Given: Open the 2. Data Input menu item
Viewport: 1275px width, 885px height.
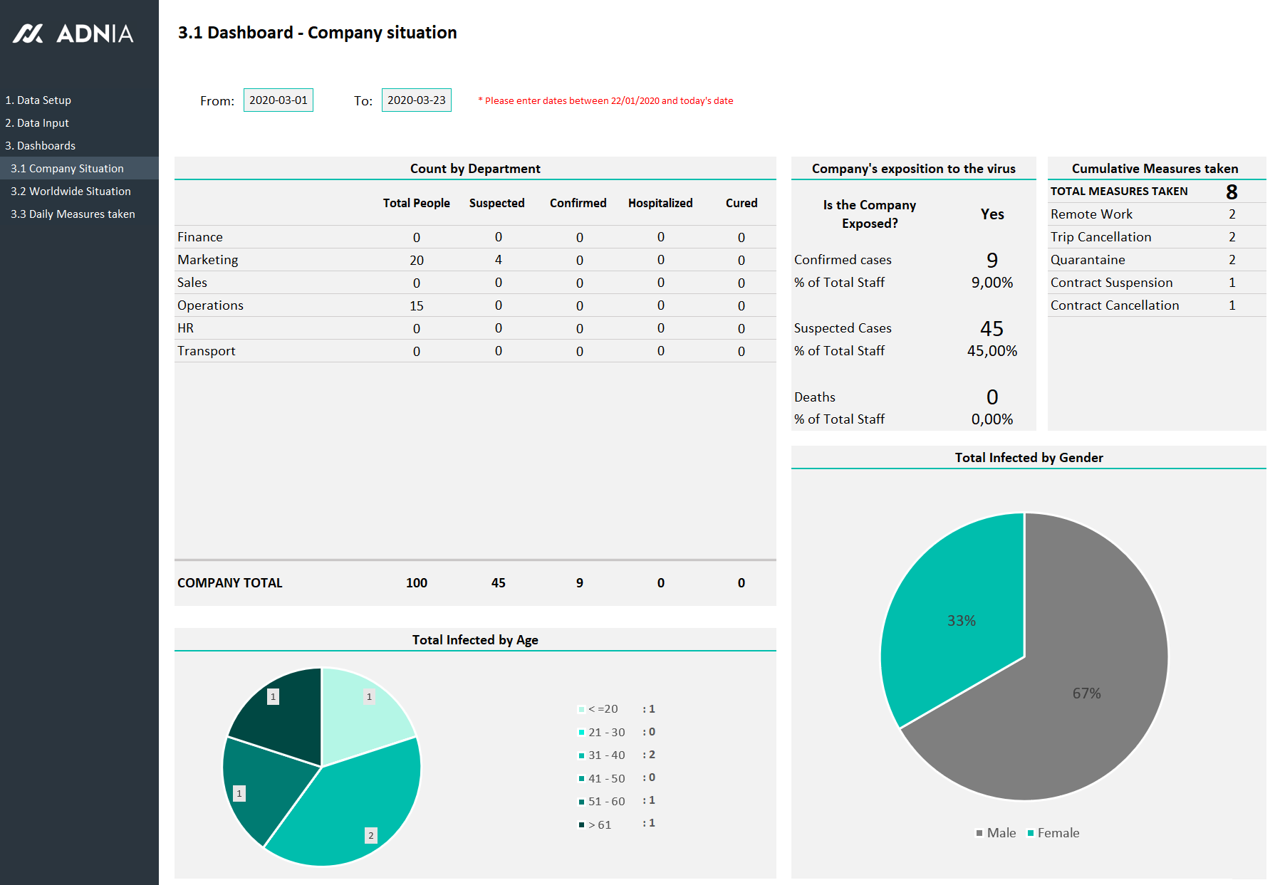Looking at the screenshot, I should pos(37,123).
